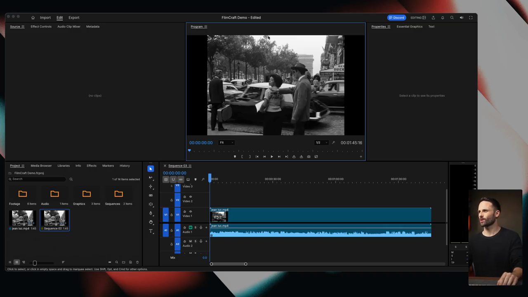Switch to the Effects tab
Image resolution: width=528 pixels, height=297 pixels.
coord(92,166)
